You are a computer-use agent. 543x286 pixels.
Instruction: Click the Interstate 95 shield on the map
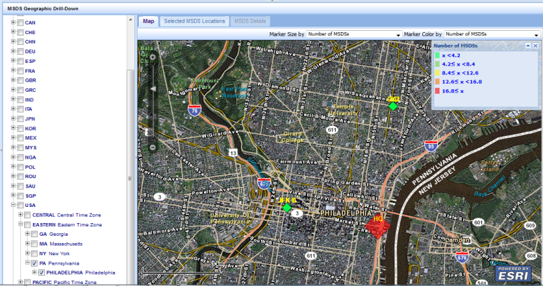pos(431,146)
